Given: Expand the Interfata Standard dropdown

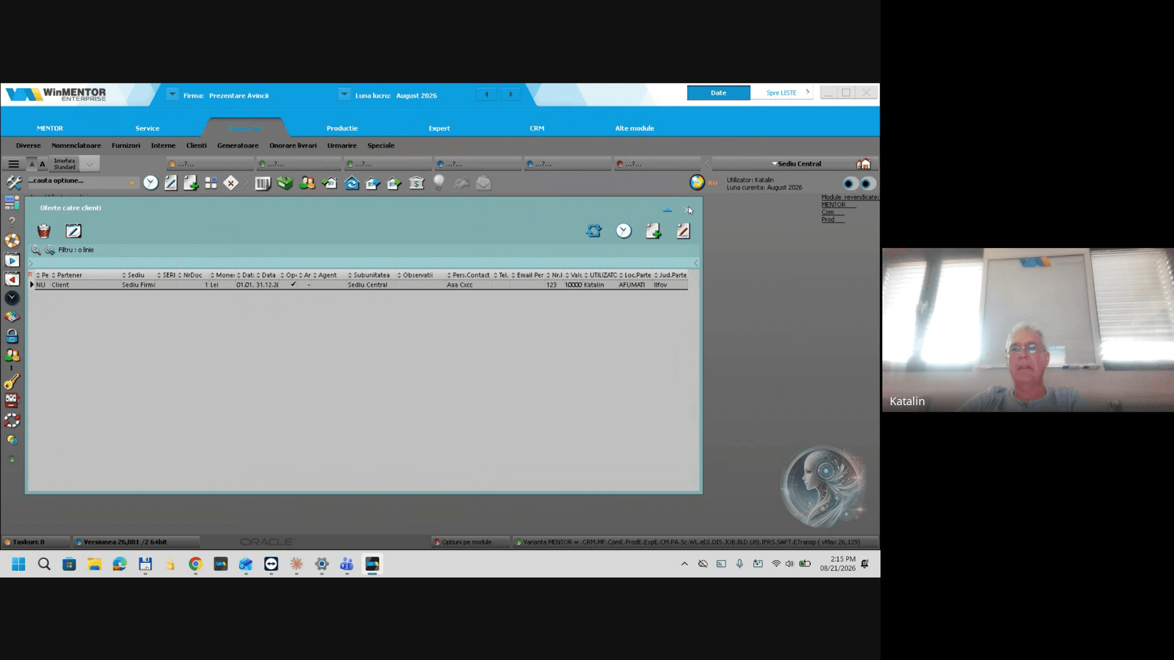Looking at the screenshot, I should point(90,164).
